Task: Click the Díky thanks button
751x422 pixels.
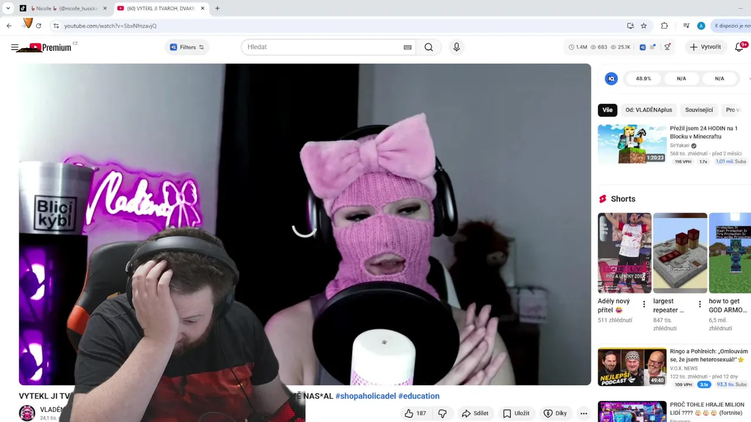Action: 555,413
